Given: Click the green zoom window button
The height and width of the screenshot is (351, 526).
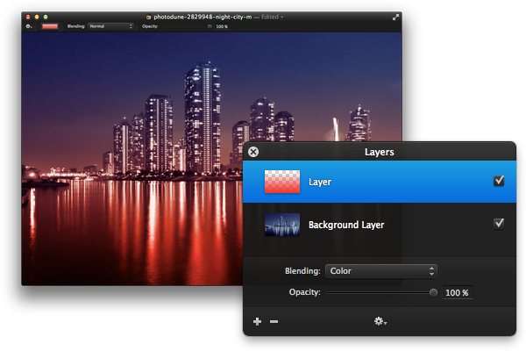Looking at the screenshot, I should (46, 17).
